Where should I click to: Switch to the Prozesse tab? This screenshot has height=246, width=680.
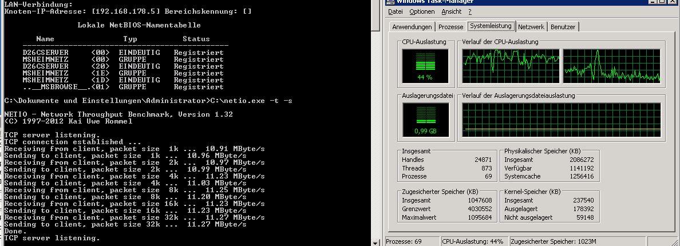point(450,27)
